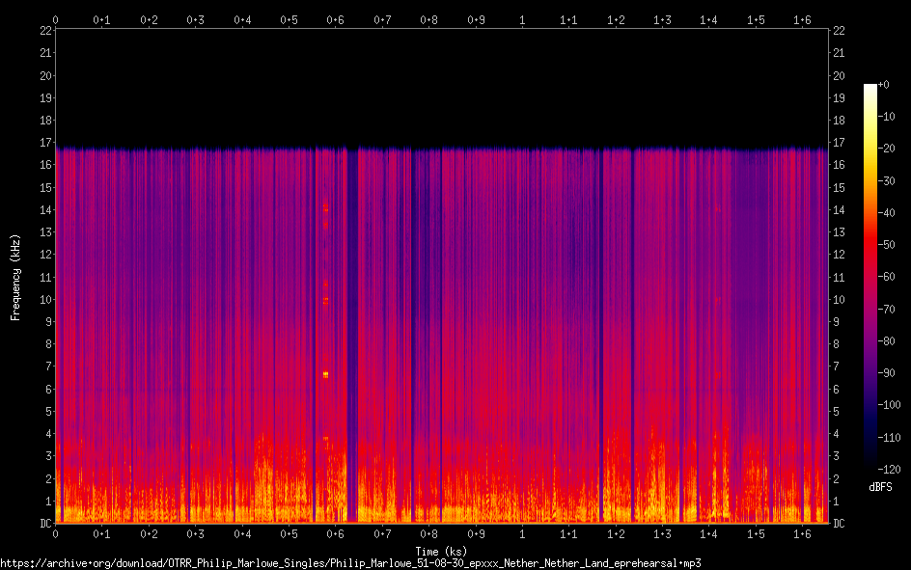Click the '0.5' tick on the top time axis
Viewport: 911px width, 570px height.
(x=289, y=19)
